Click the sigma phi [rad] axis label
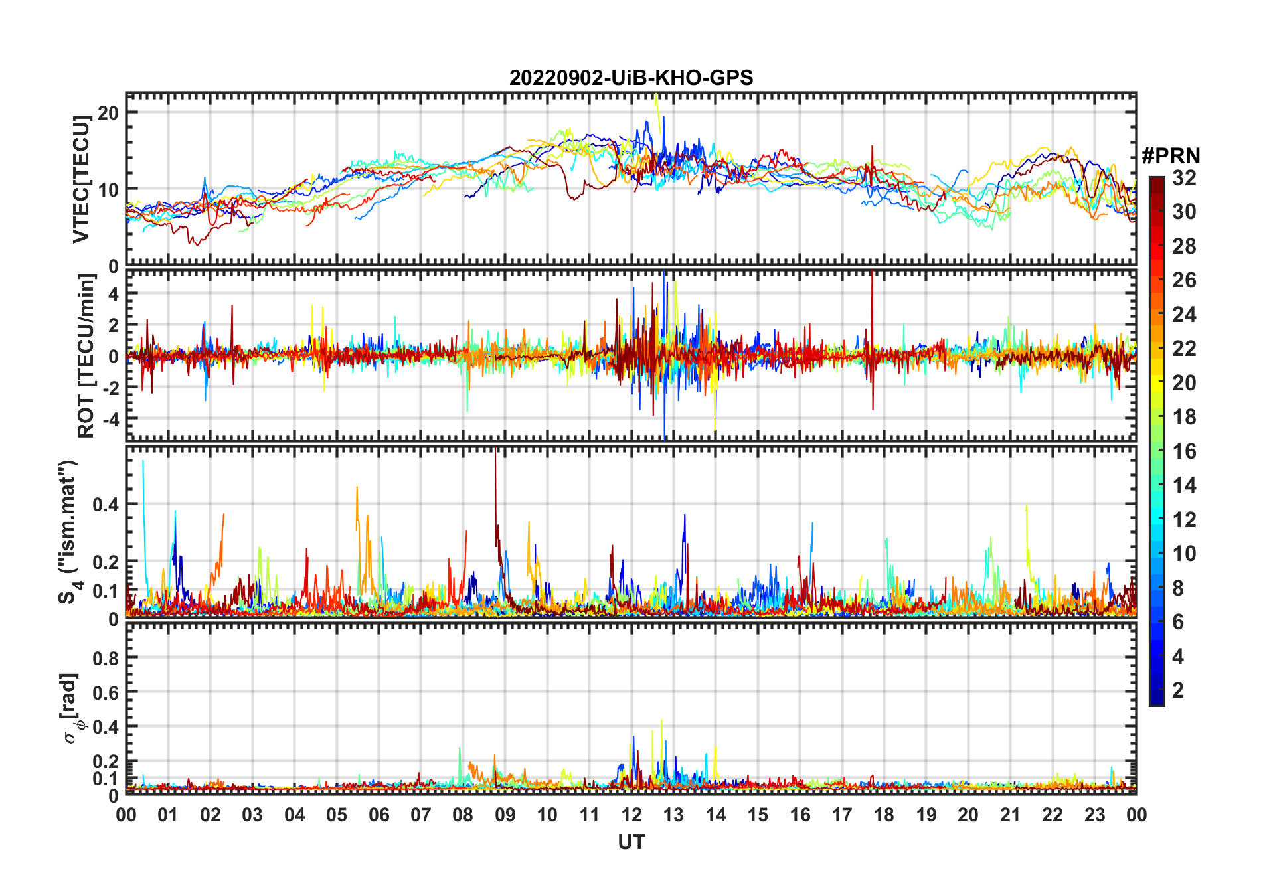Image resolution: width=1263 pixels, height=883 pixels. point(73,708)
